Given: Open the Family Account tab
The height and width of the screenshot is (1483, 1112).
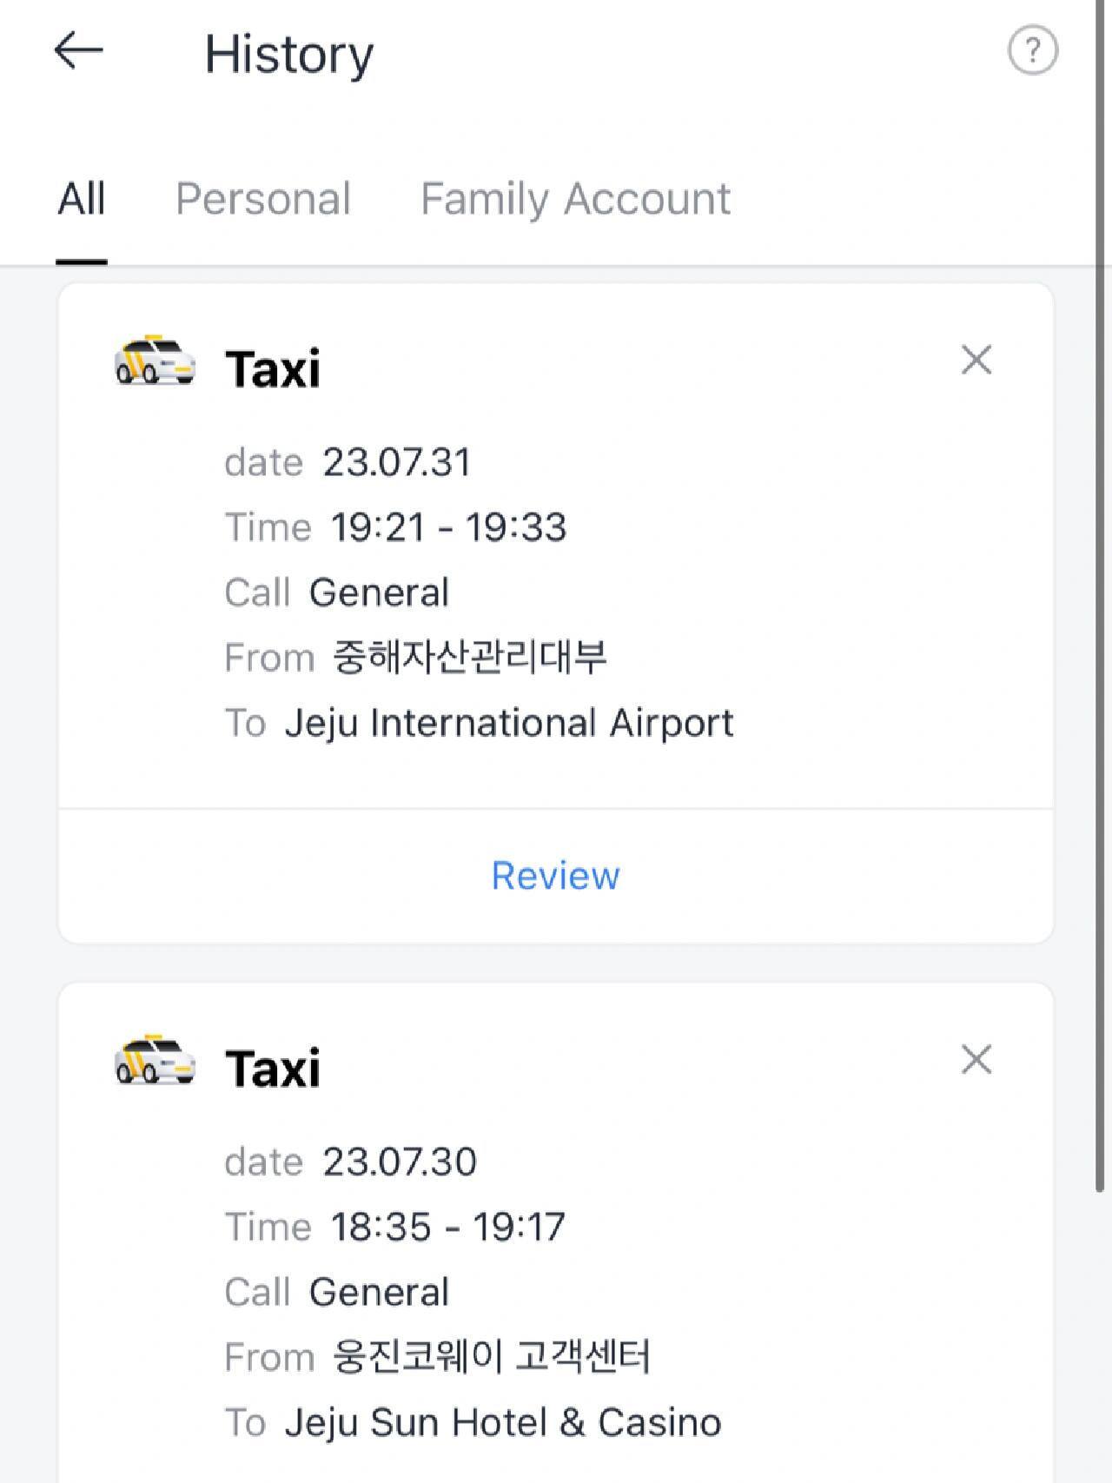Looking at the screenshot, I should [575, 199].
